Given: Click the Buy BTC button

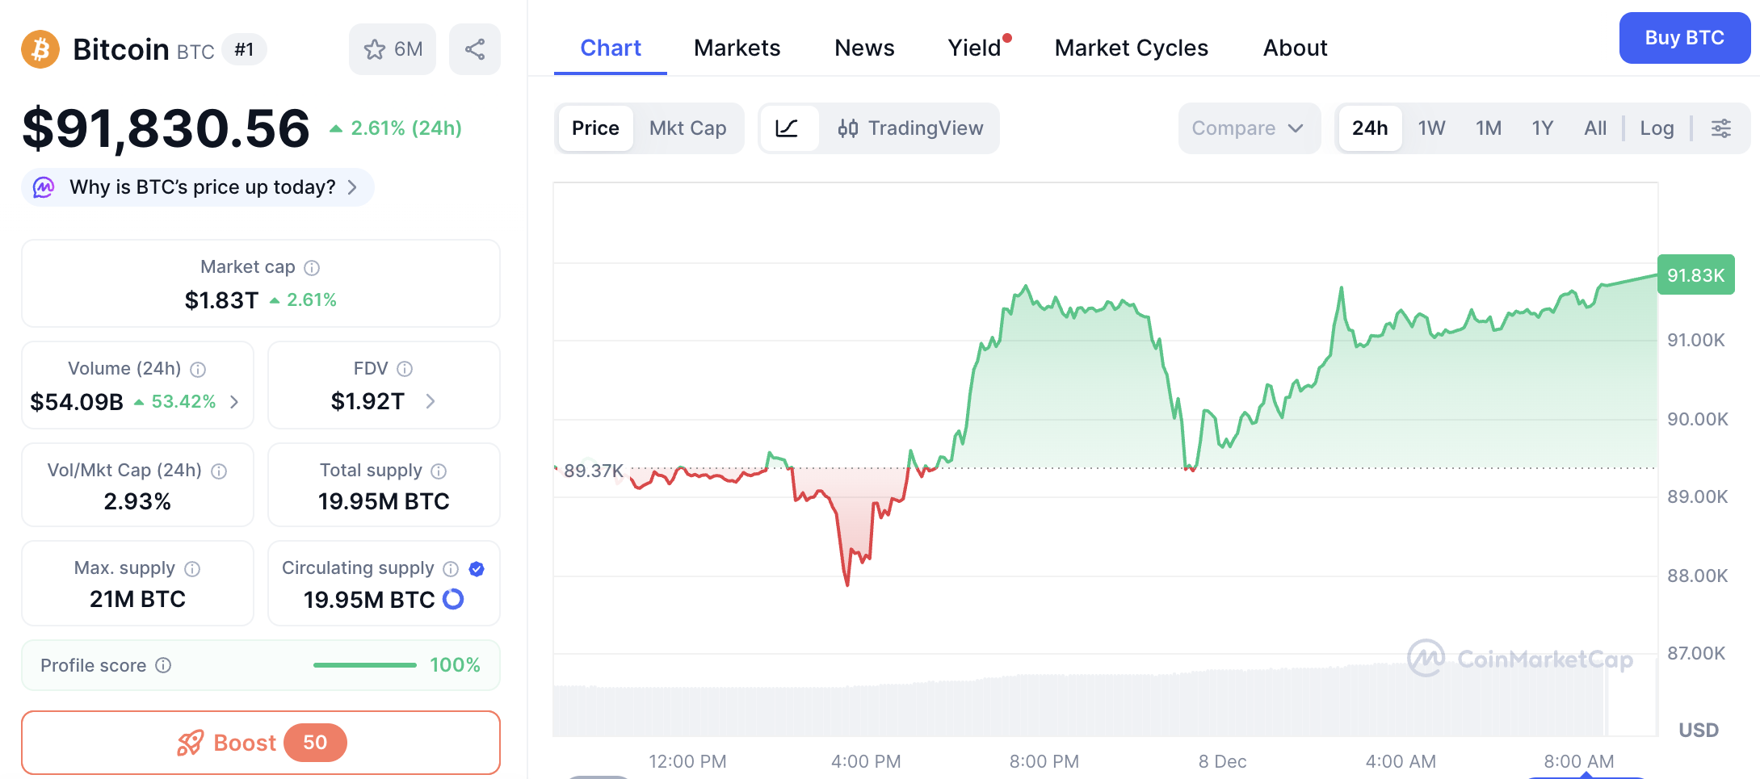Looking at the screenshot, I should point(1685,37).
